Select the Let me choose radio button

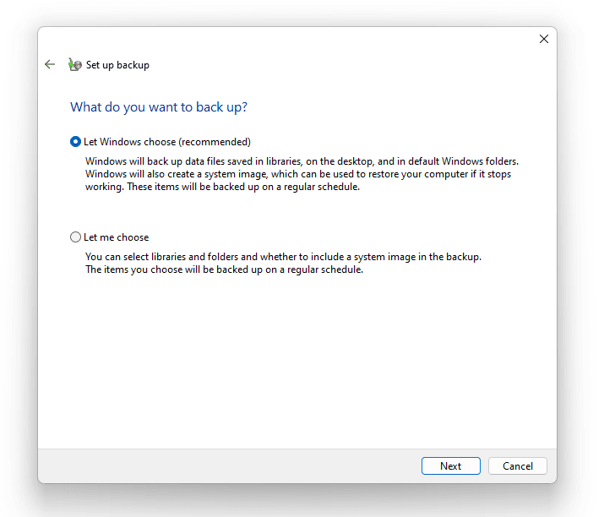pyautogui.click(x=75, y=237)
